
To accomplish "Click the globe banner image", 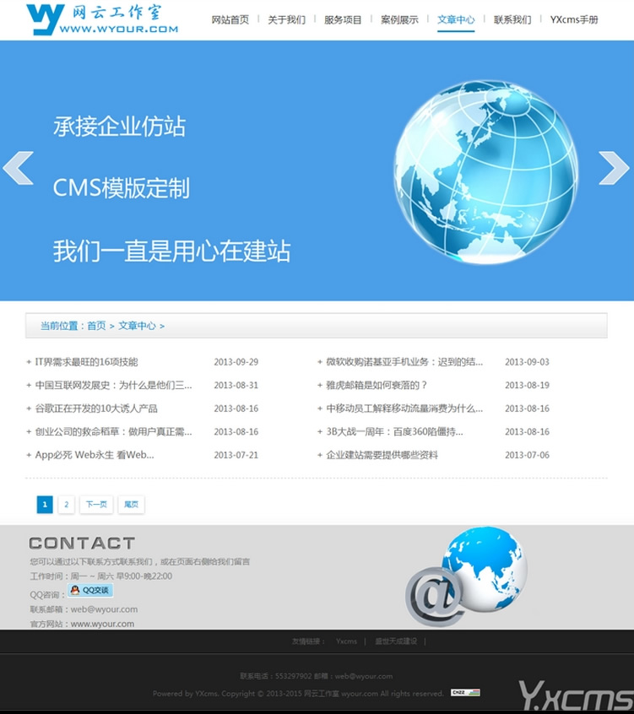I will pos(486,171).
